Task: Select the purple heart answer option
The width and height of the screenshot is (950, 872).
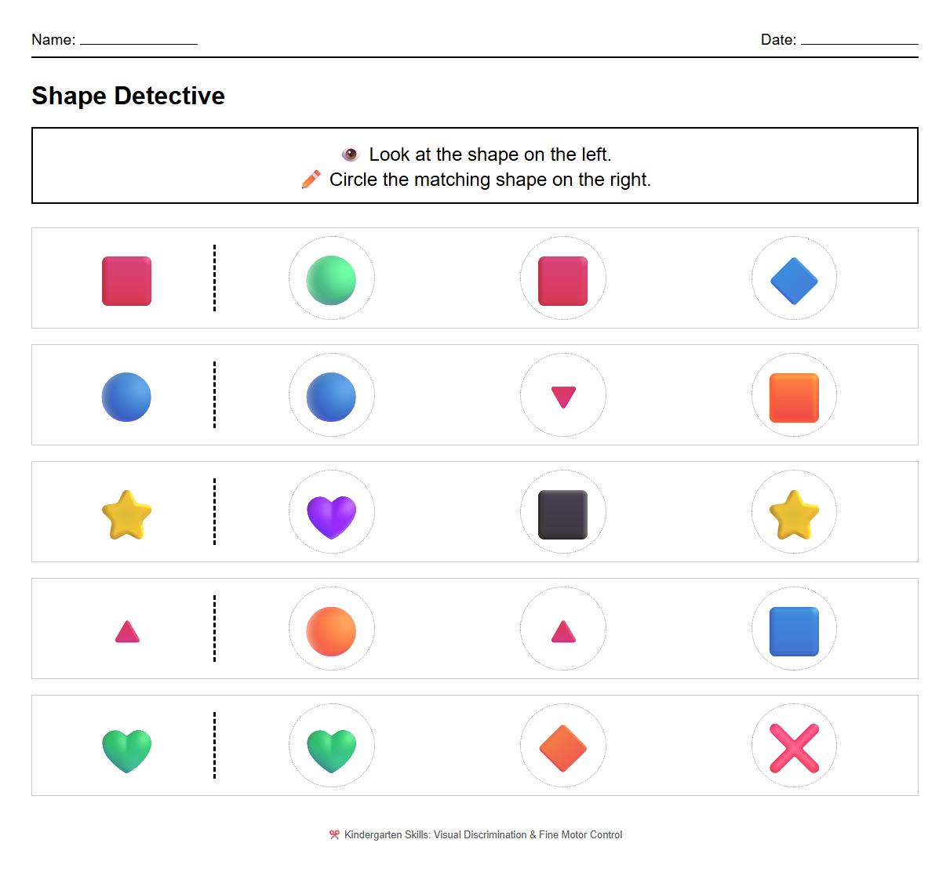Action: coord(330,512)
